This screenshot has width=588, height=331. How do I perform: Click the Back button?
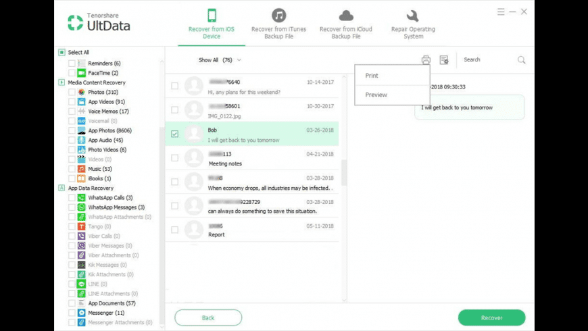[208, 318]
